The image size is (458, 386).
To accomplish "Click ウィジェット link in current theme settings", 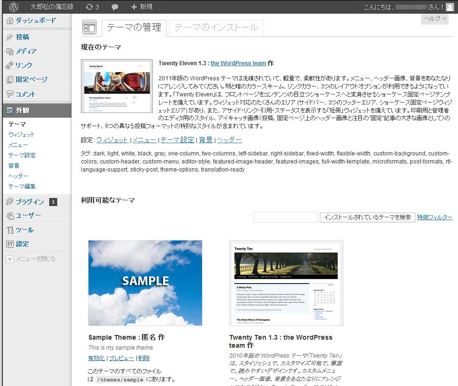I will pyautogui.click(x=112, y=140).
